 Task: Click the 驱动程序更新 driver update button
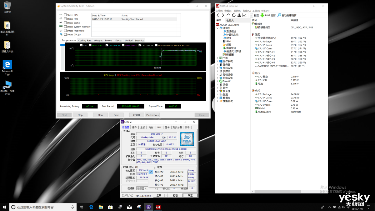pyautogui.click(x=287, y=15)
